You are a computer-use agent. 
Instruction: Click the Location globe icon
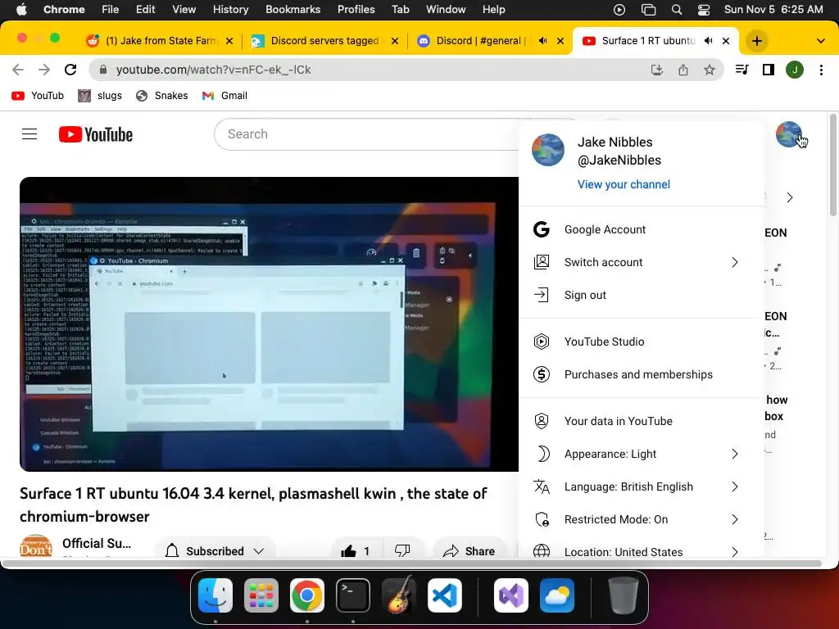(542, 551)
